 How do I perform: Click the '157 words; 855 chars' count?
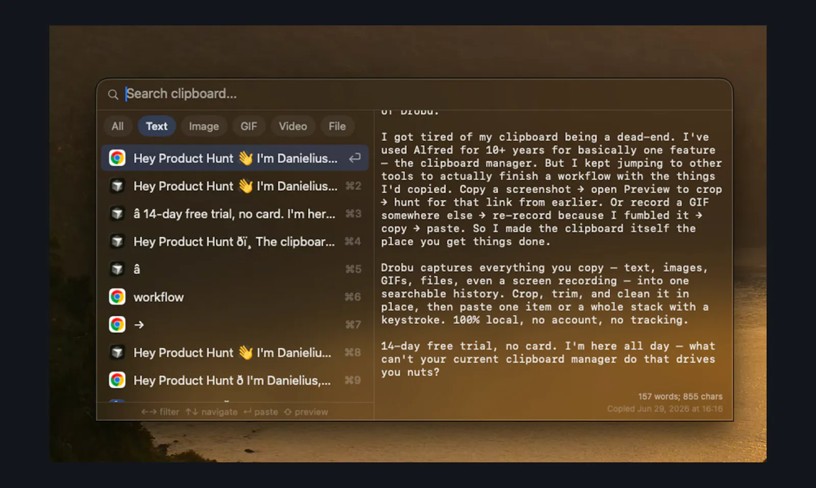pos(680,397)
